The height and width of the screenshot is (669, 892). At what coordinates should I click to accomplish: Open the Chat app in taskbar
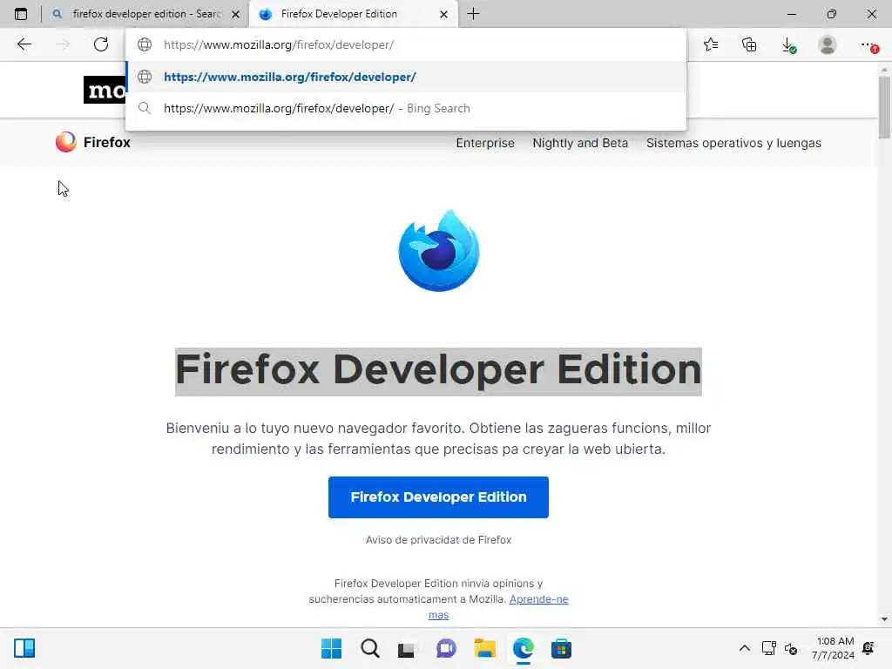point(446,648)
